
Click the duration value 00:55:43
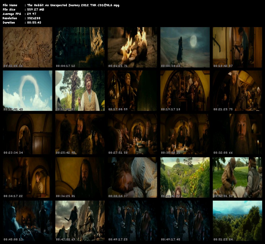click(x=34, y=23)
